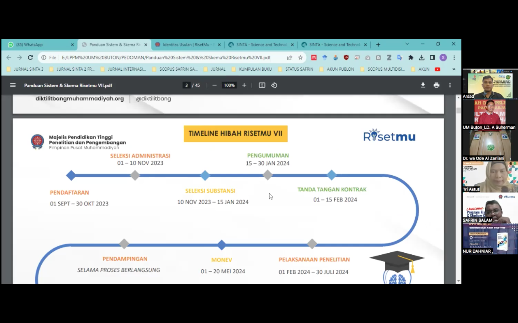Click the PDF vertical scrollbar thumb
Image resolution: width=518 pixels, height=323 pixels.
(458, 110)
